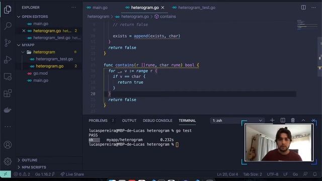322x181 pixels.
Task: Click 'return true' in line 18
Action: [130, 82]
